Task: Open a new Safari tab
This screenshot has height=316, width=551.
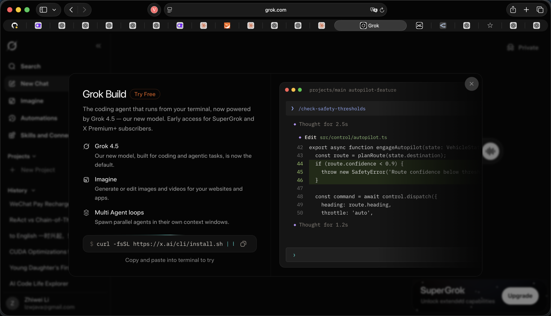Action: [526, 10]
